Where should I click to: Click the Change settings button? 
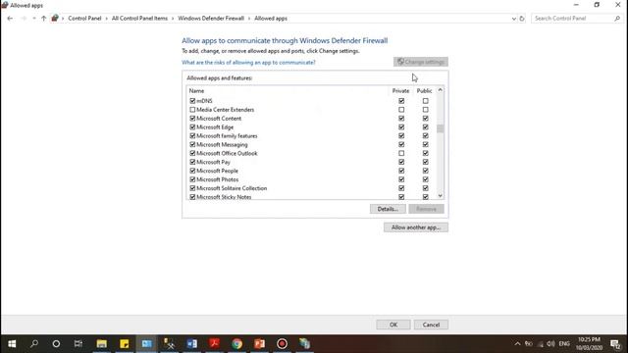pos(421,62)
